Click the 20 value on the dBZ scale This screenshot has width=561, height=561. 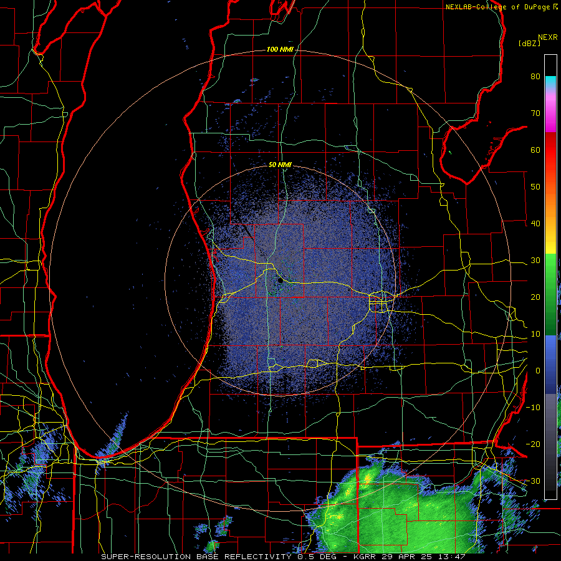click(x=535, y=297)
